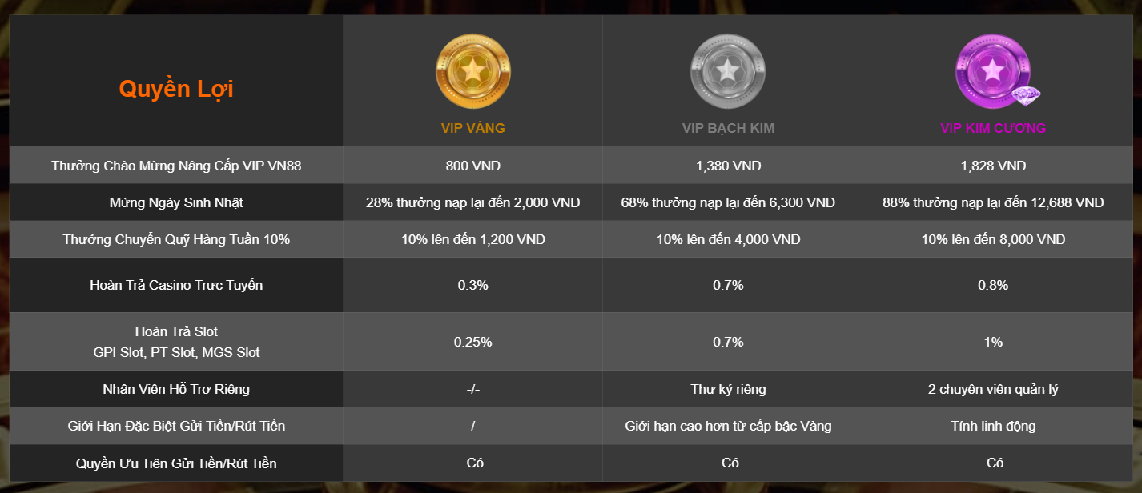Select the VIP KIM CƯƠNG tier label
Screen dimensions: 1142x493
pyautogui.click(x=993, y=128)
